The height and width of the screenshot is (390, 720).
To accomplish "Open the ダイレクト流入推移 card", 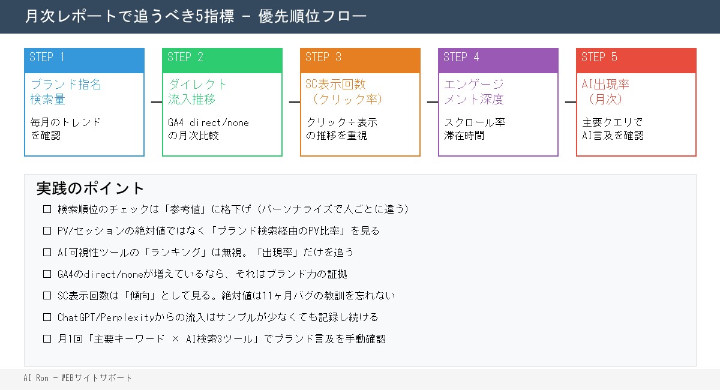I will 222,114.
